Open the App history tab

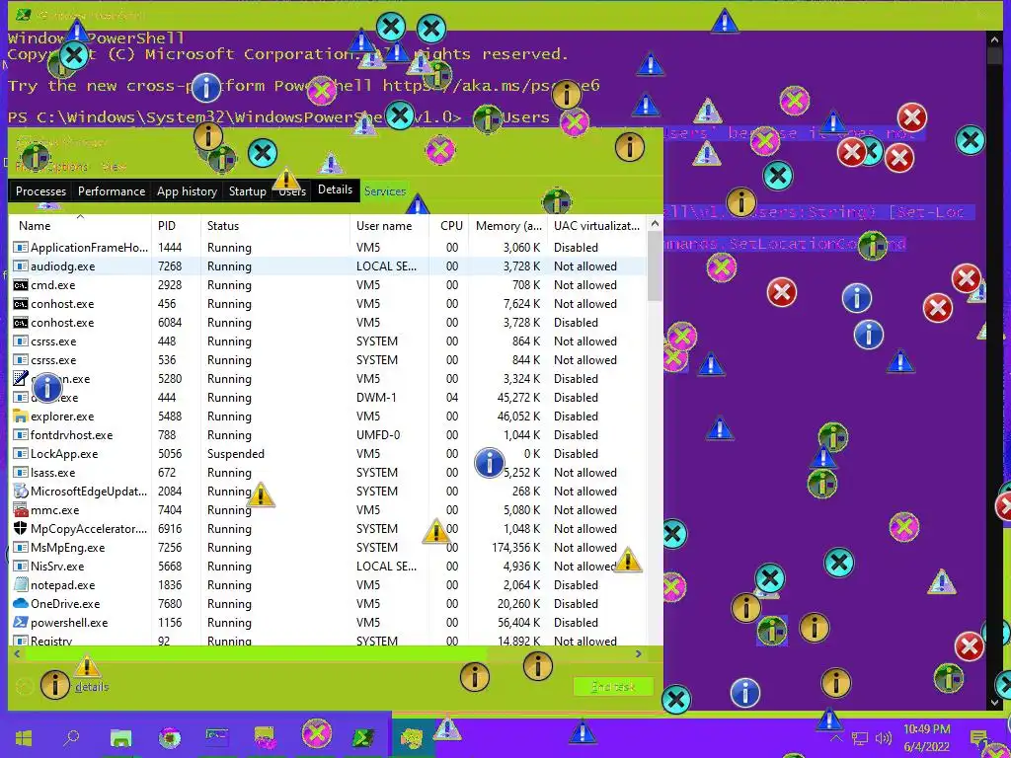187,191
